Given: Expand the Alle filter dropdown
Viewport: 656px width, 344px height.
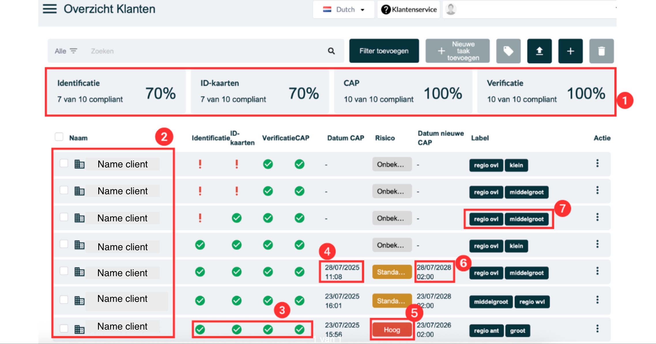Looking at the screenshot, I should [x=66, y=51].
